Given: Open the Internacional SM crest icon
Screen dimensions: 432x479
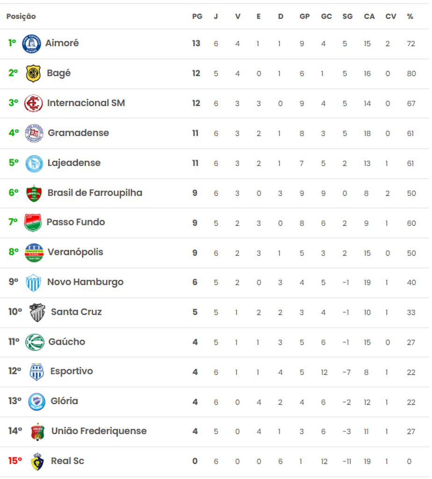Looking at the screenshot, I should (34, 103).
